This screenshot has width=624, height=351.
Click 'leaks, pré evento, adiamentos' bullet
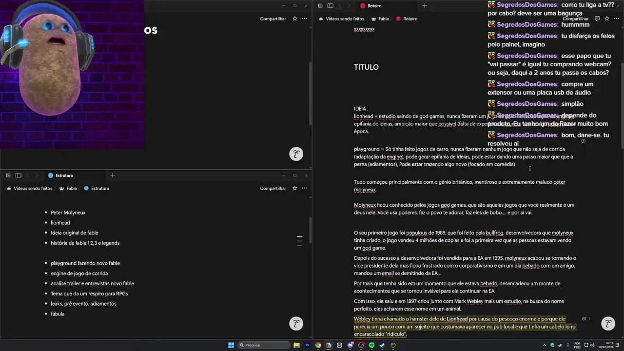(83, 304)
